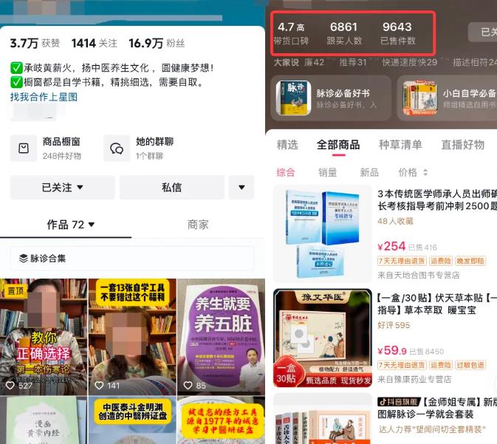Click the 置顶 pinned badge on first video
Image resolution: width=497 pixels, height=444 pixels.
tap(16, 291)
